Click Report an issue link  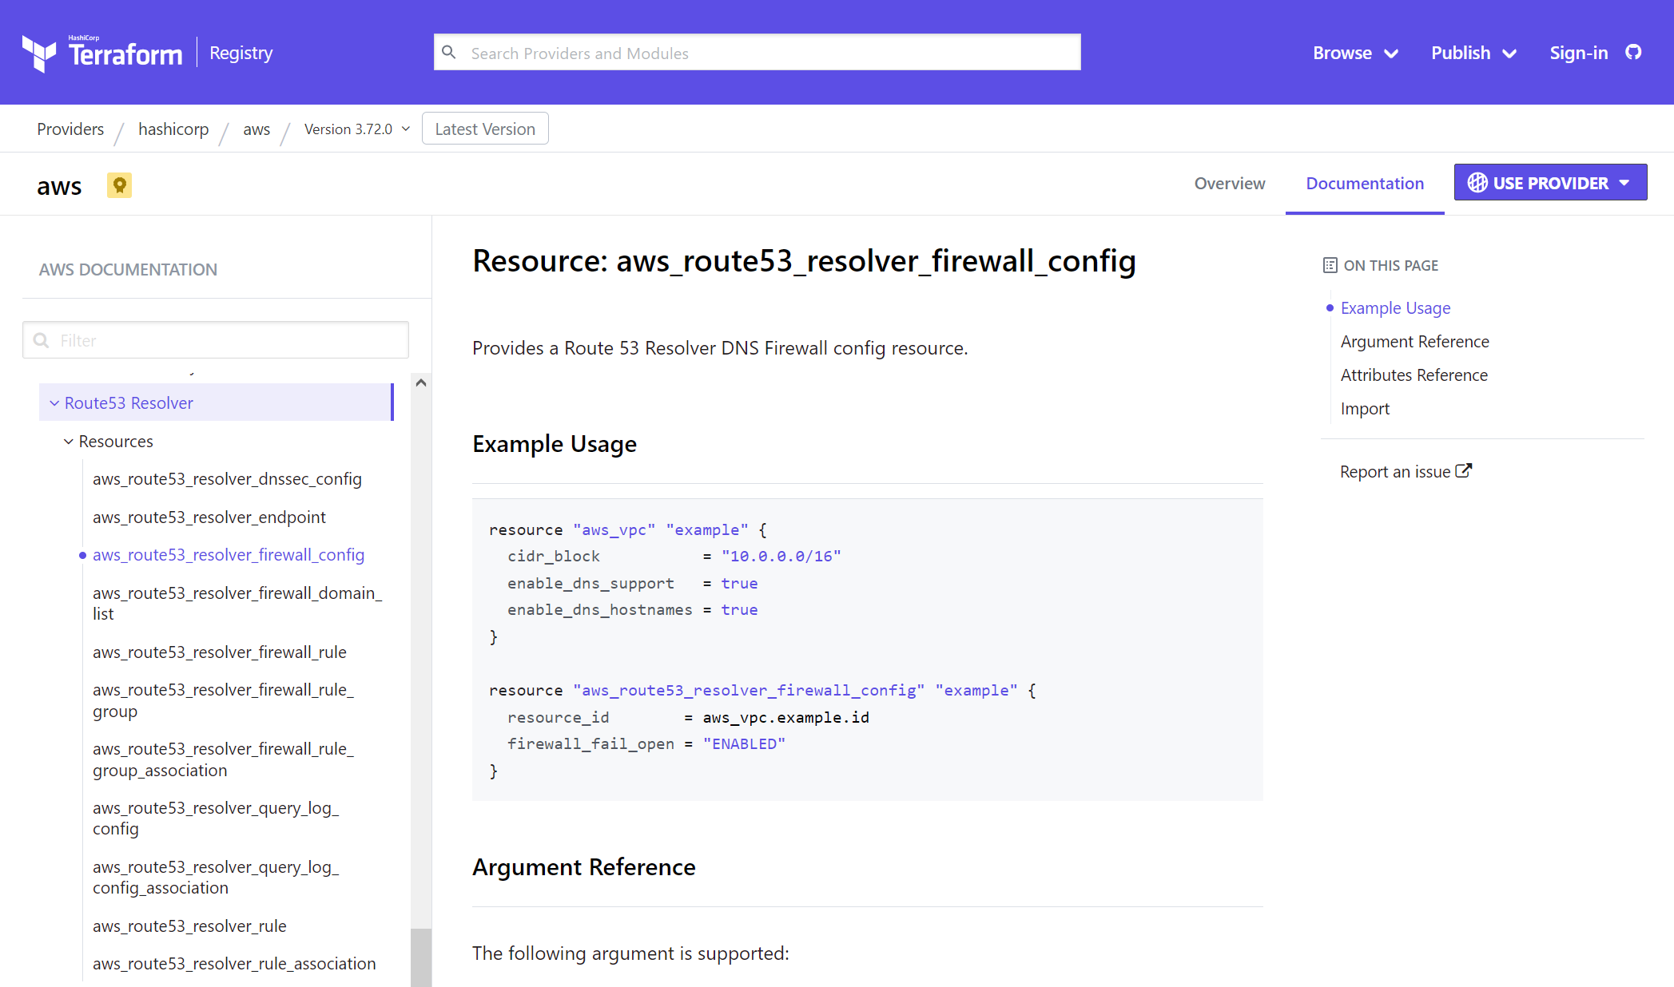click(1395, 472)
